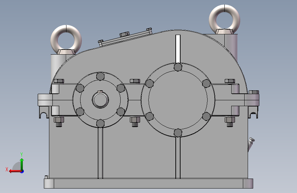297x193 pixels.
Task: Select the keyed input shaft end
Action: [x=100, y=100]
